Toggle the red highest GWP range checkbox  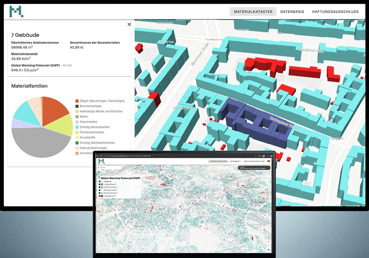click(x=100, y=196)
